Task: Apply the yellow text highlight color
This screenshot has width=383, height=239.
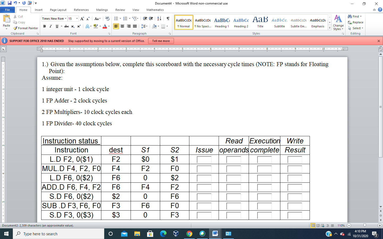Action: 96,26
